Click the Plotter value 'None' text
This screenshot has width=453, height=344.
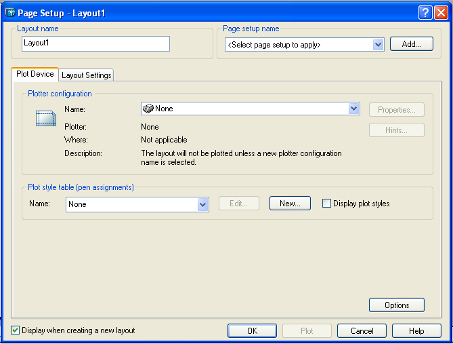[x=150, y=127]
